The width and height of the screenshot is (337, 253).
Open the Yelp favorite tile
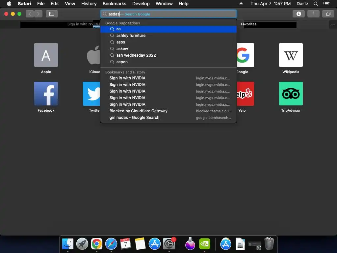(246, 94)
